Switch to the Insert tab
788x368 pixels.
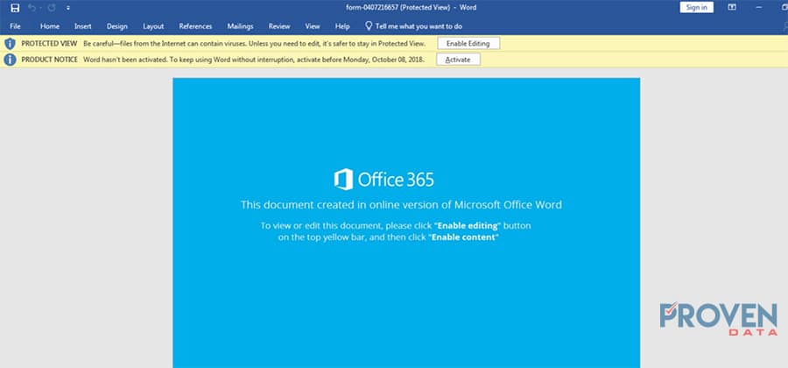pyautogui.click(x=83, y=26)
